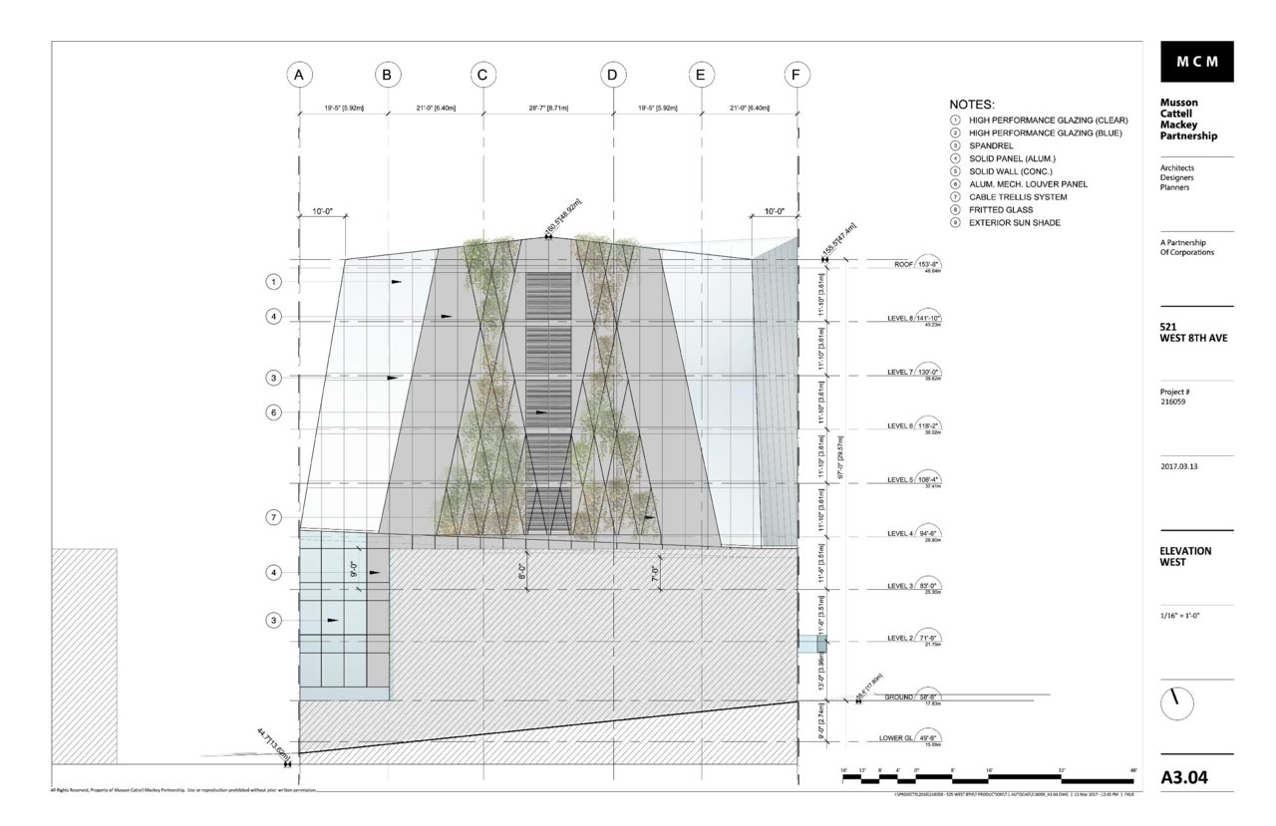Image resolution: width=1276 pixels, height=826 pixels.
Task: Click "HIGH PERFORMANCE GLAZING (BLUE)" note text
Action: coord(1046,133)
